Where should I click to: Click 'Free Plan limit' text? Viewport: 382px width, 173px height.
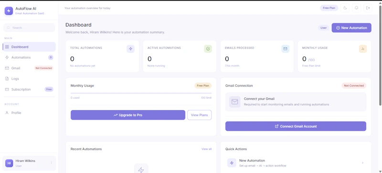click(x=311, y=66)
